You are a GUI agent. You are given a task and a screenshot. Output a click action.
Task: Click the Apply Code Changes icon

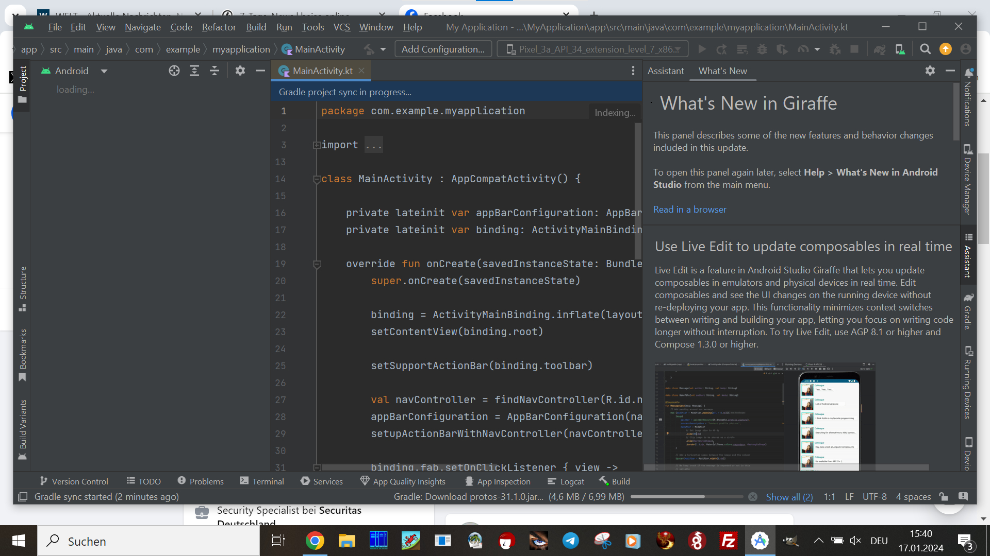click(742, 49)
